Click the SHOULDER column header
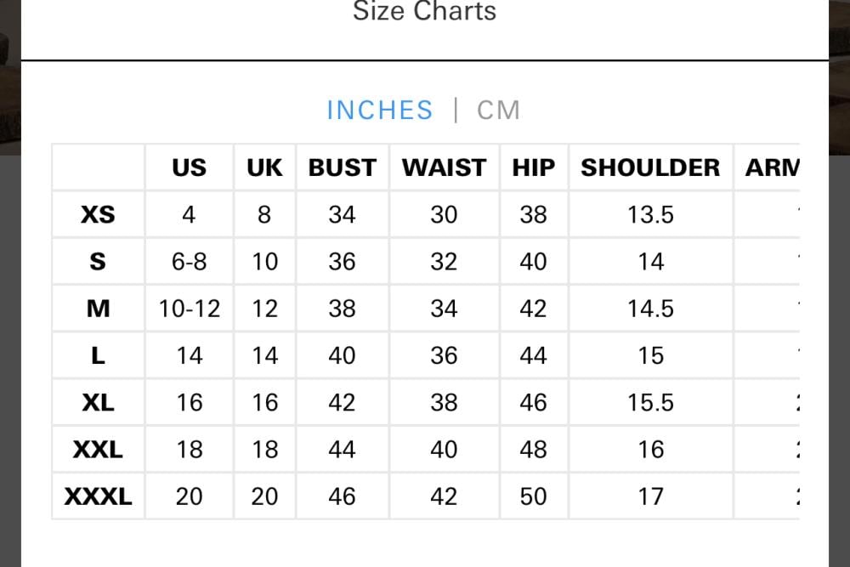Viewport: 850px width, 567px height. 650,167
